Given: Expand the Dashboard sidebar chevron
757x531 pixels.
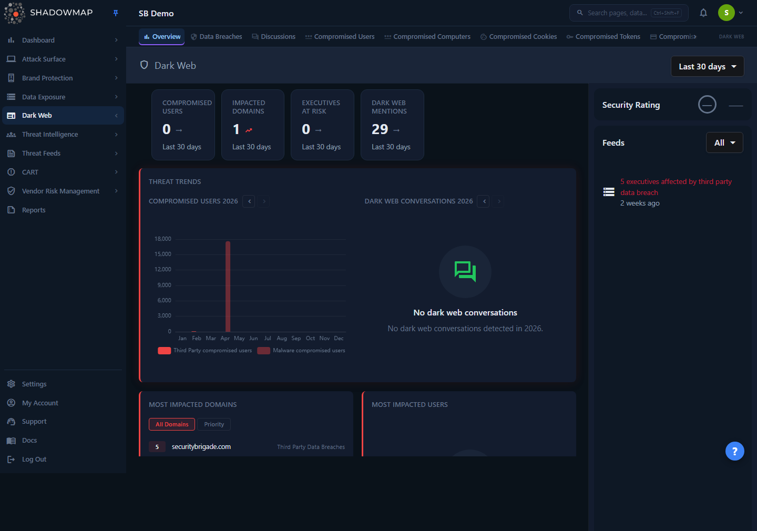Looking at the screenshot, I should (x=116, y=40).
